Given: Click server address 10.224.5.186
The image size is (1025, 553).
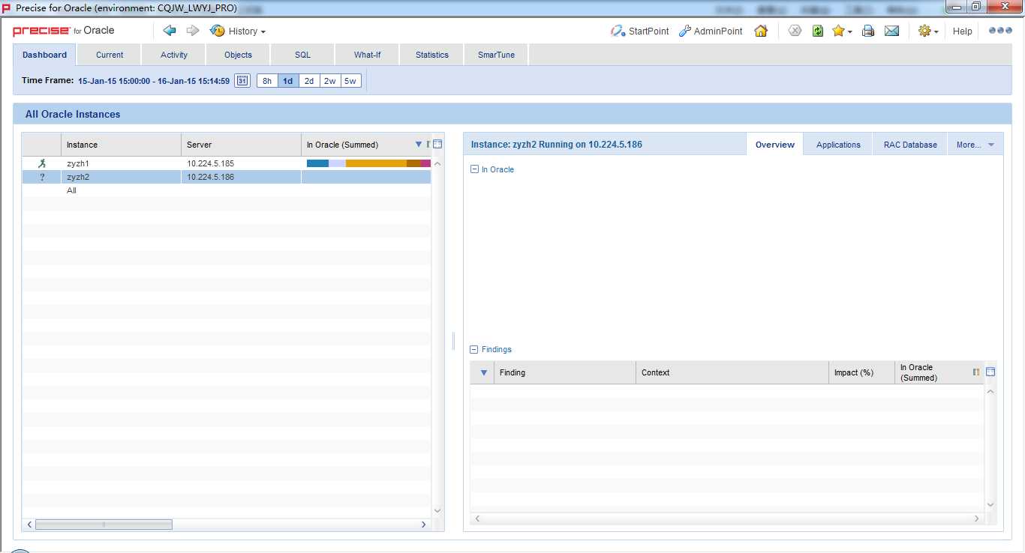Looking at the screenshot, I should click(211, 177).
